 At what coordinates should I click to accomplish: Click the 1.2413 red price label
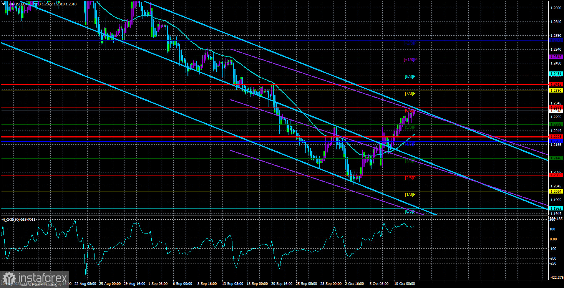click(x=556, y=84)
